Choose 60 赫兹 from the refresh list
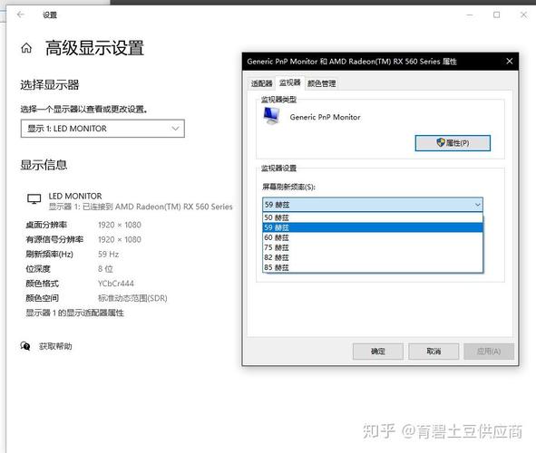This screenshot has height=453, width=536. click(x=373, y=237)
